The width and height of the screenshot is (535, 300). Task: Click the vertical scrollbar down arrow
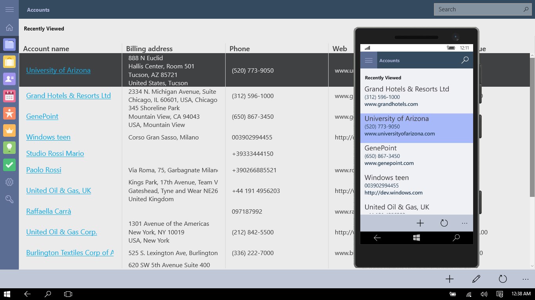pos(532,266)
